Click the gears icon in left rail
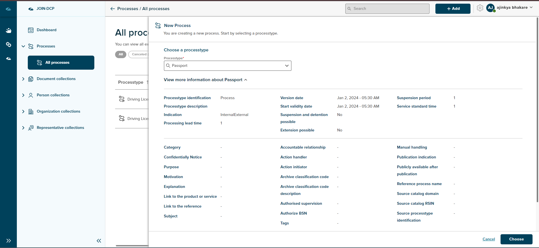 9,45
